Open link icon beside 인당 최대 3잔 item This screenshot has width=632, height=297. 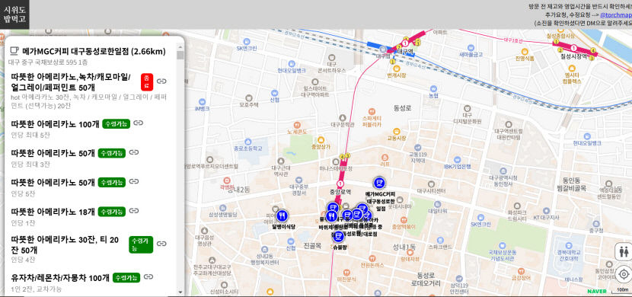(134, 152)
